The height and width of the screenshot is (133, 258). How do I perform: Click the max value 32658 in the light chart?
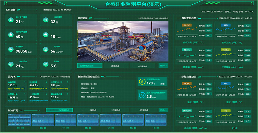(x=247, y=50)
